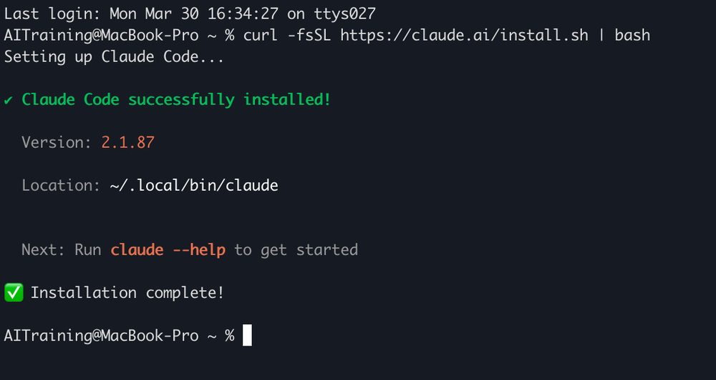Click the "Installation complete!" message text

point(127,293)
